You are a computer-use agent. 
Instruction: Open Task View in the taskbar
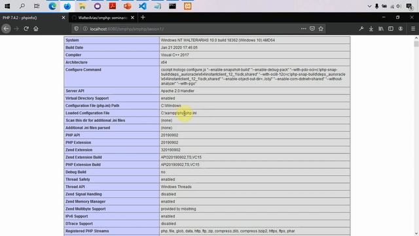pyautogui.click(x=37, y=6)
